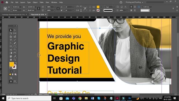Switch to the Flyer.indd document tab
Viewport: 179px width, 101px height.
pyautogui.click(x=37, y=15)
